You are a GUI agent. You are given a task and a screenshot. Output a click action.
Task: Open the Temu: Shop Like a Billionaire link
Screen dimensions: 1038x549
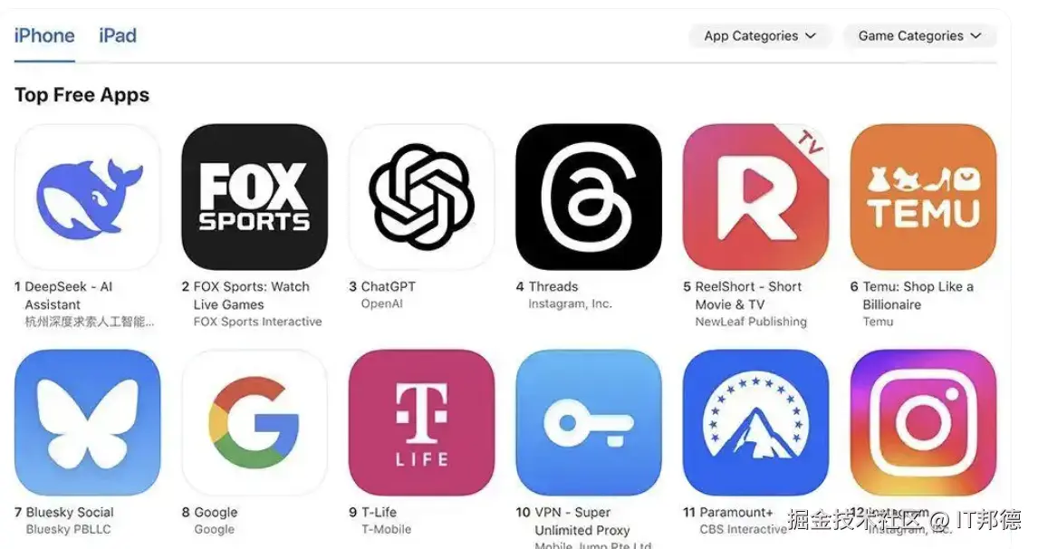918,295
